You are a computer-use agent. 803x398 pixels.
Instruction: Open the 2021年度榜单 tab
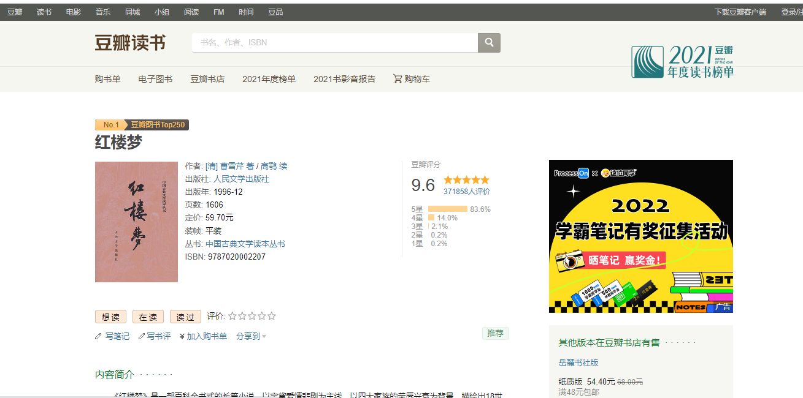tap(269, 79)
